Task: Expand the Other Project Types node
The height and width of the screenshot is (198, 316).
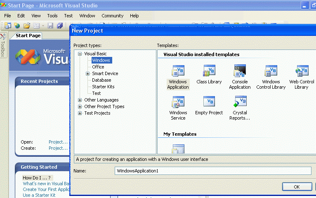Action: [x=80, y=106]
